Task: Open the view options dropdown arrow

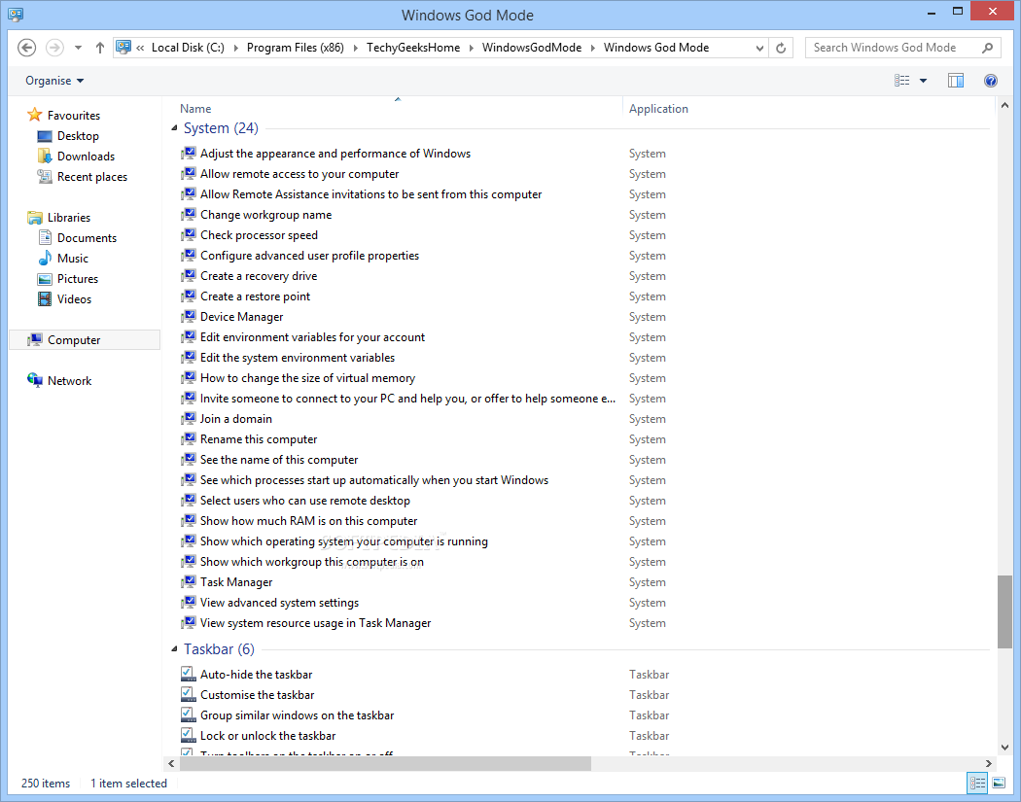Action: [923, 81]
